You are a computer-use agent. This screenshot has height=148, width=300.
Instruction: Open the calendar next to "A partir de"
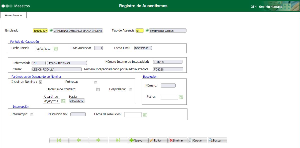(x=63, y=101)
